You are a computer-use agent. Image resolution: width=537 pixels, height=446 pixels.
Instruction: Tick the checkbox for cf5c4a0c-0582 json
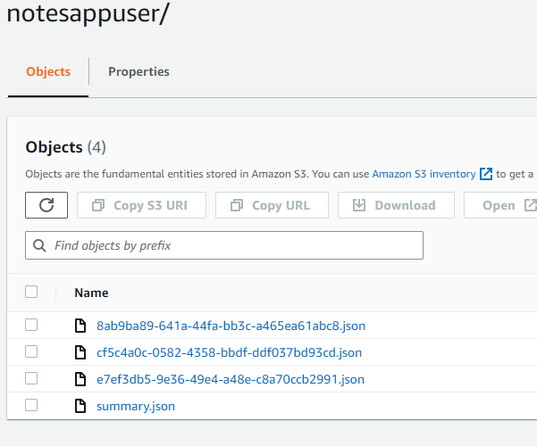pyautogui.click(x=32, y=351)
